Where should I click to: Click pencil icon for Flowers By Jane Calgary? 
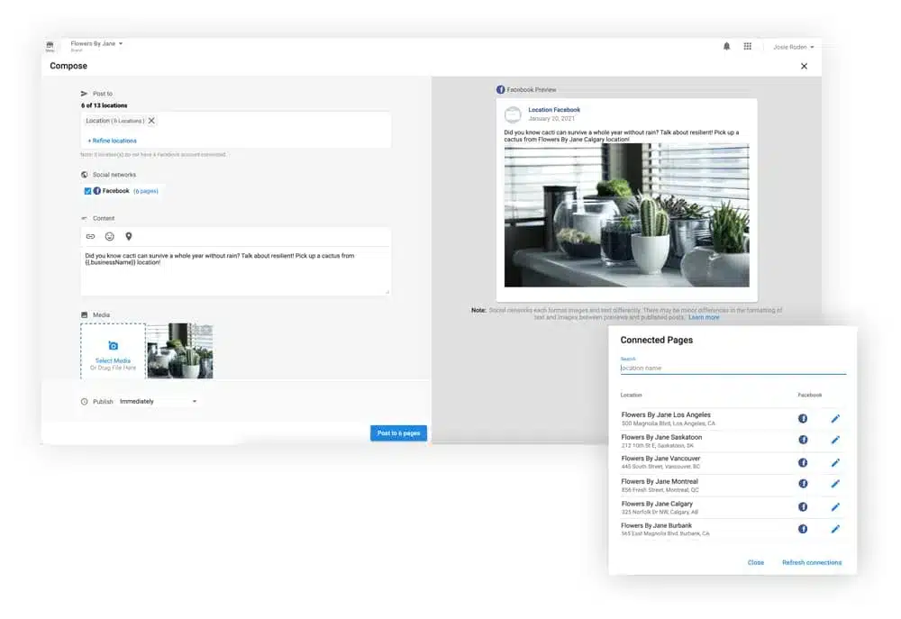tap(834, 507)
